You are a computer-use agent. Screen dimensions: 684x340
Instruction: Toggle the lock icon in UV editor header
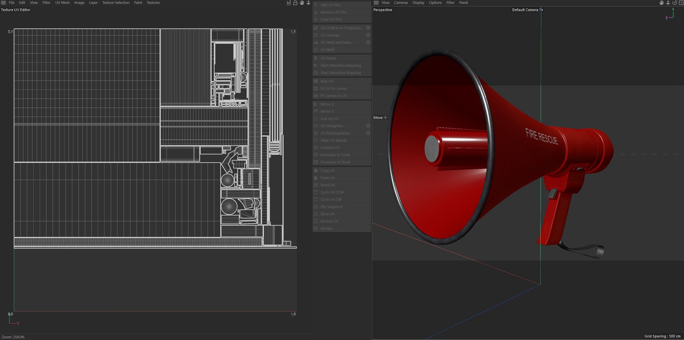(x=295, y=2)
